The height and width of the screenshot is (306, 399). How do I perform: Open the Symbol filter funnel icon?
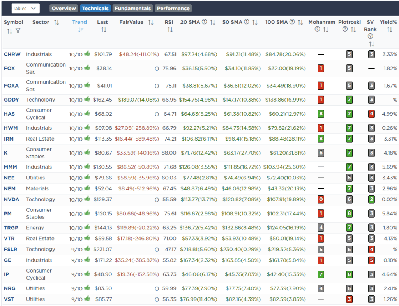point(18,31)
